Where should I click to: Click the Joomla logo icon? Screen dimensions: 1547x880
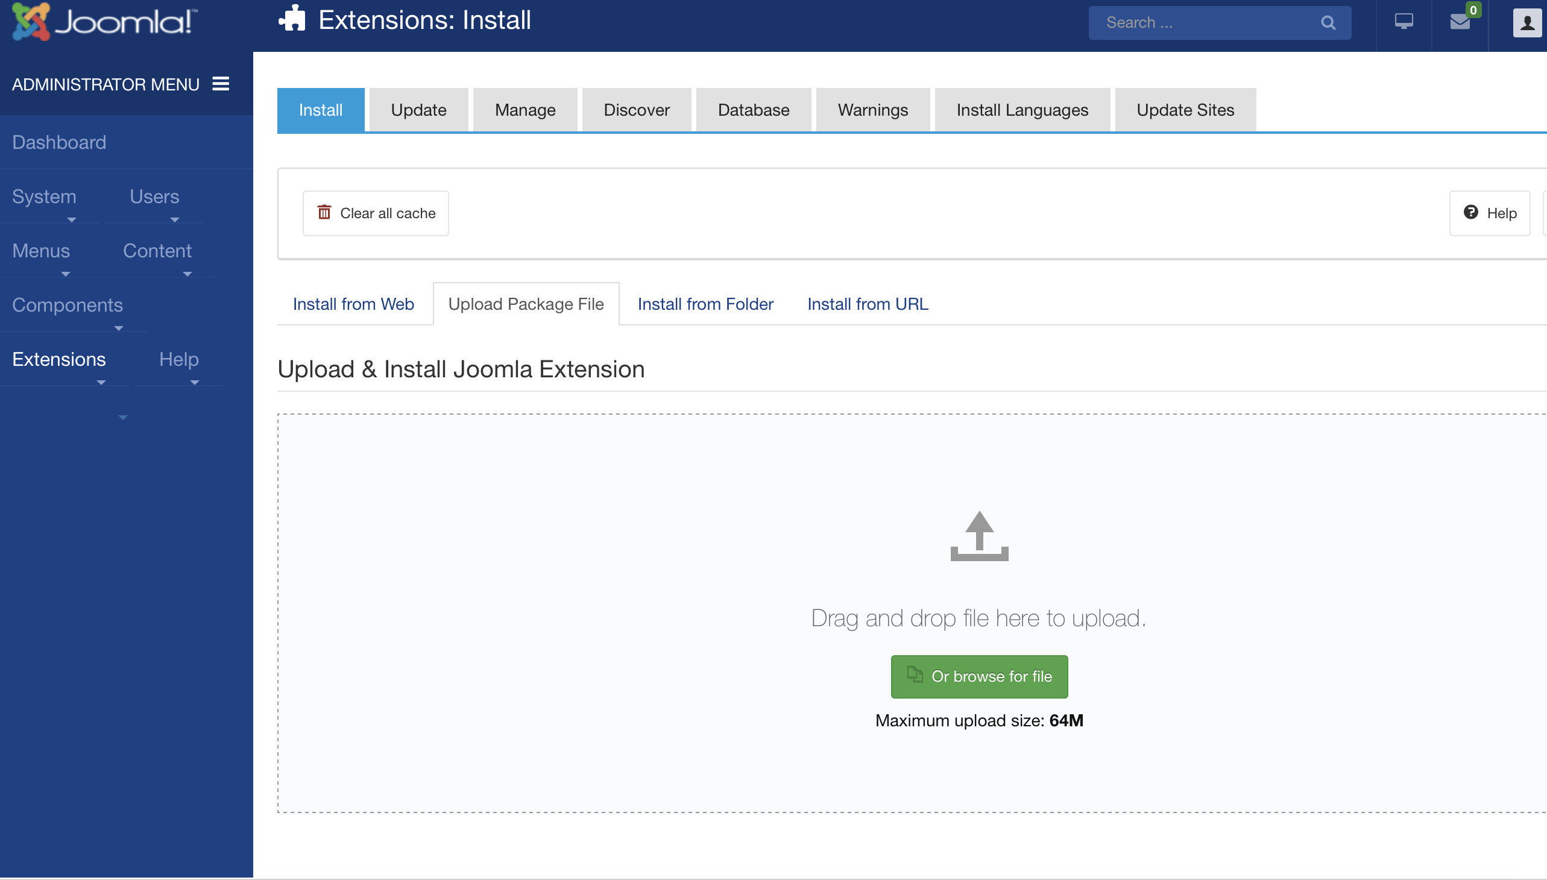click(x=30, y=21)
